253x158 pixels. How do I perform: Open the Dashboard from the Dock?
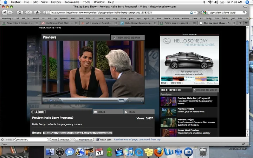pyautogui.click(x=60, y=152)
